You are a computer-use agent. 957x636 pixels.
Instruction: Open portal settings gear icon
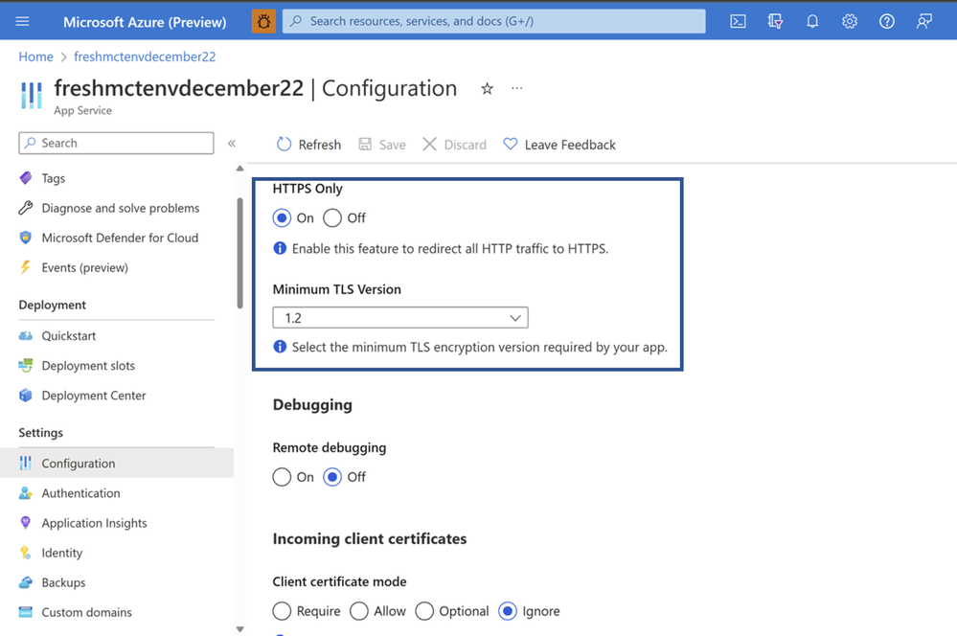point(850,21)
